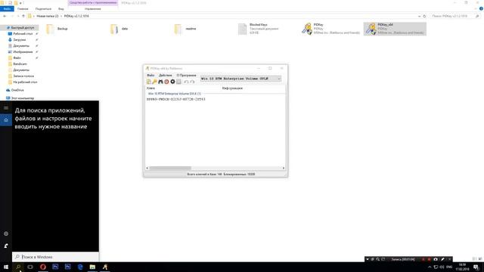Click the binoculars search icon in PIDKey

pos(160,82)
